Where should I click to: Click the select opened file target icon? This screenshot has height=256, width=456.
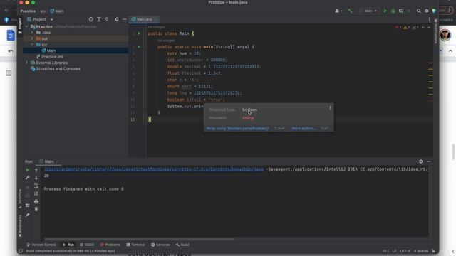coord(91,19)
